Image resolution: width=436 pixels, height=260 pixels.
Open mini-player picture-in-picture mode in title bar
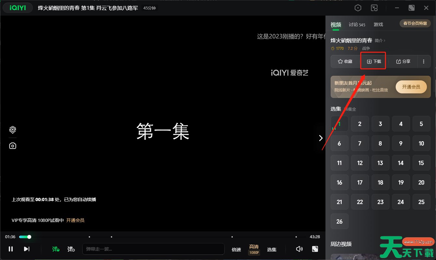[375, 8]
